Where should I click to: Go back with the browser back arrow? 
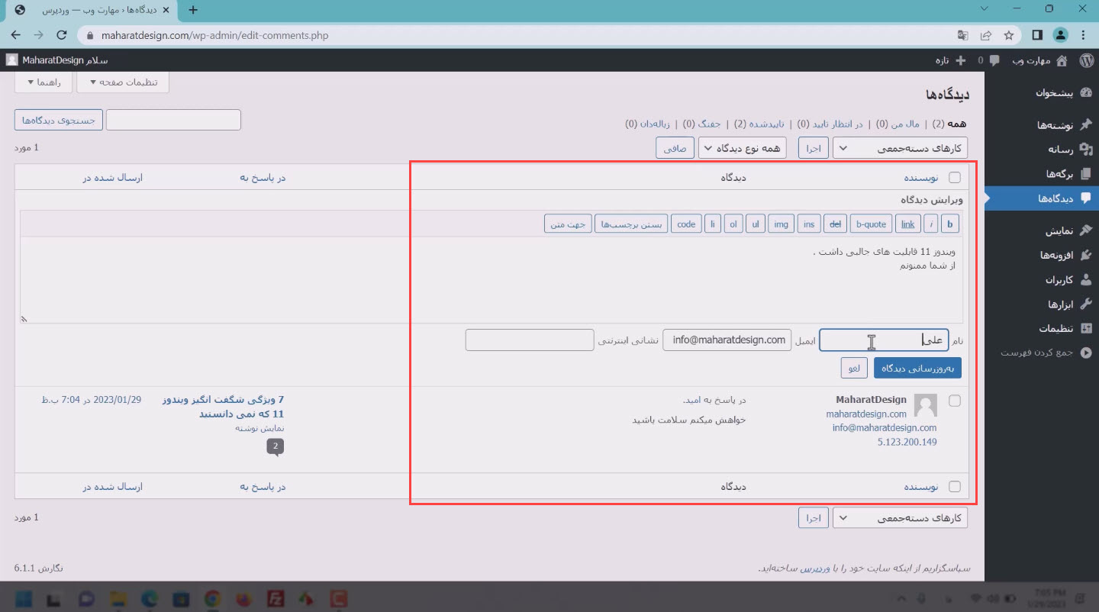coord(16,35)
